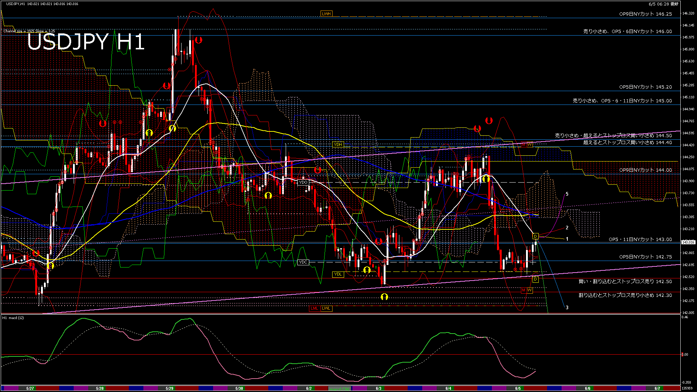697x392 pixels.
Task: Click the 6/5 date on time axis
Action: coord(518,388)
